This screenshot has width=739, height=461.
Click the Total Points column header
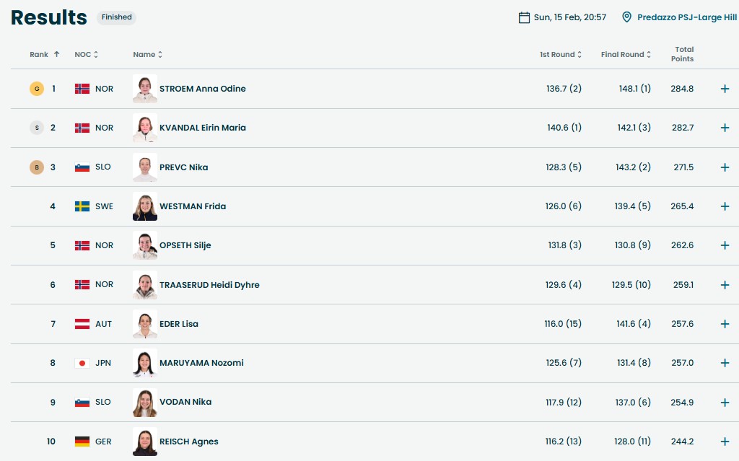pyautogui.click(x=683, y=54)
